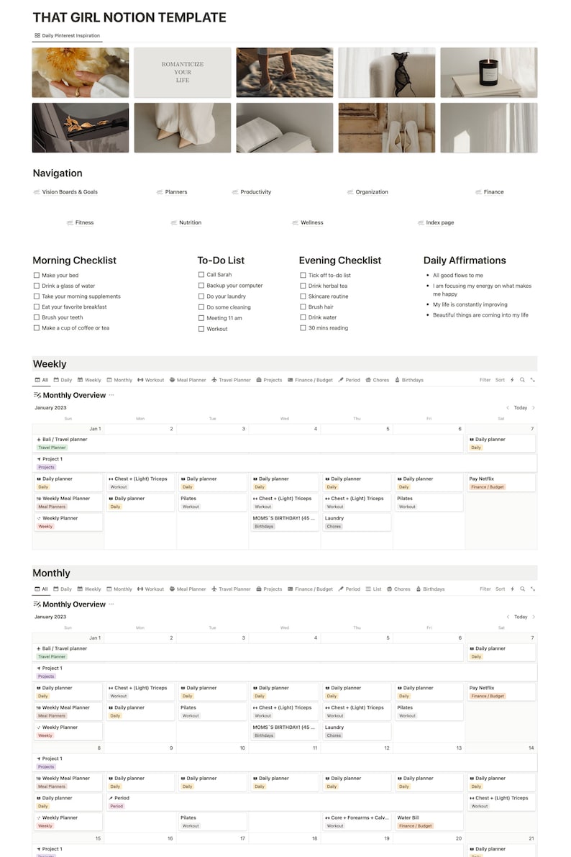The image size is (571, 857).
Task: Jump to Today in Monthly calendar
Action: 521,617
